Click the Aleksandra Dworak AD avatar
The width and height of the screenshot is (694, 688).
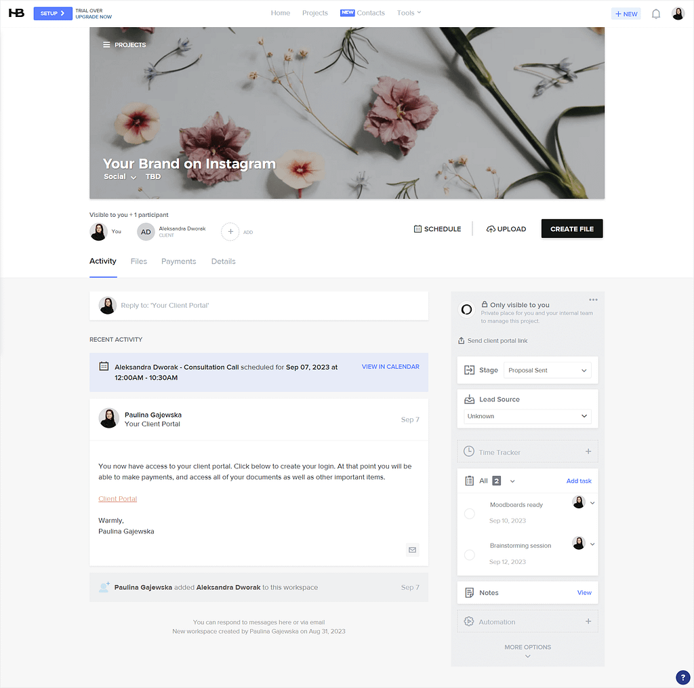pos(146,232)
